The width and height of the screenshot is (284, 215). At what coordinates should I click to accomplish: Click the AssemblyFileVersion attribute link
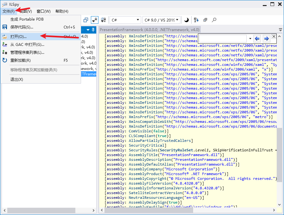click(150, 183)
